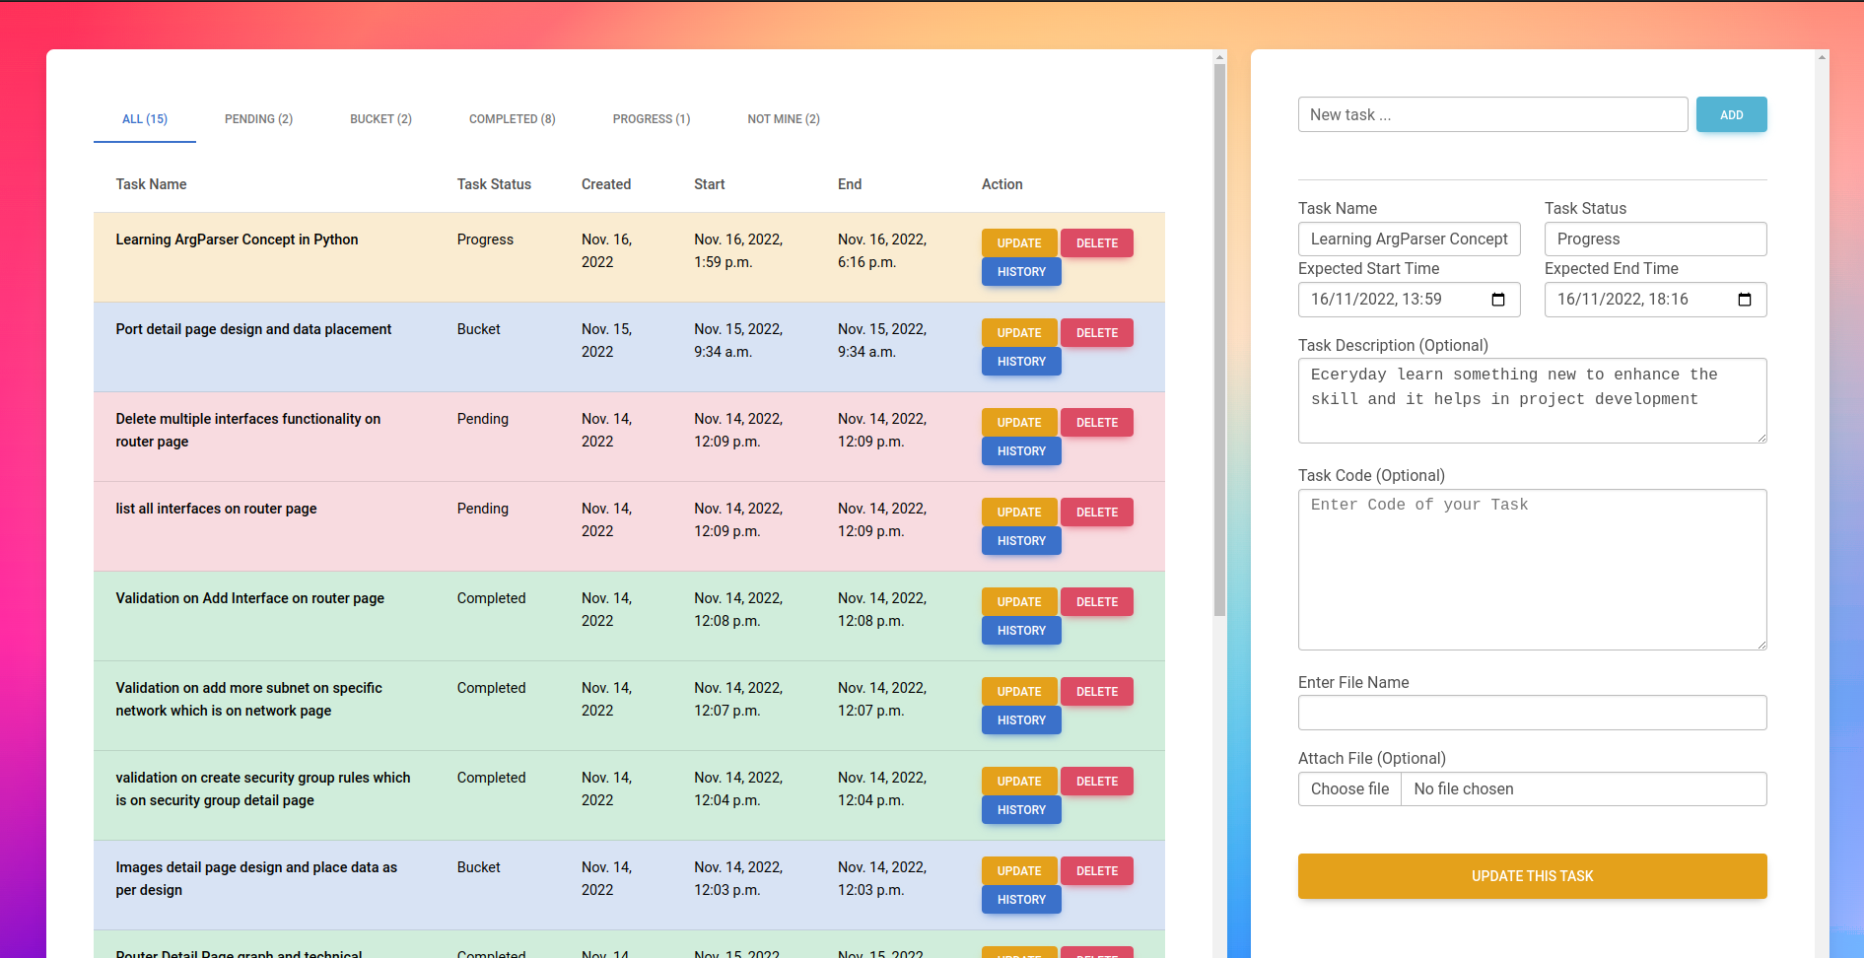This screenshot has width=1864, height=958.
Task: Switch to the PENDING (2) tab
Action: pos(258,119)
